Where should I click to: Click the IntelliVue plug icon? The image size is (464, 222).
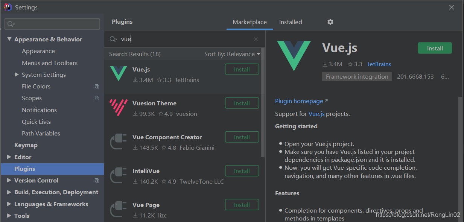pos(119,175)
